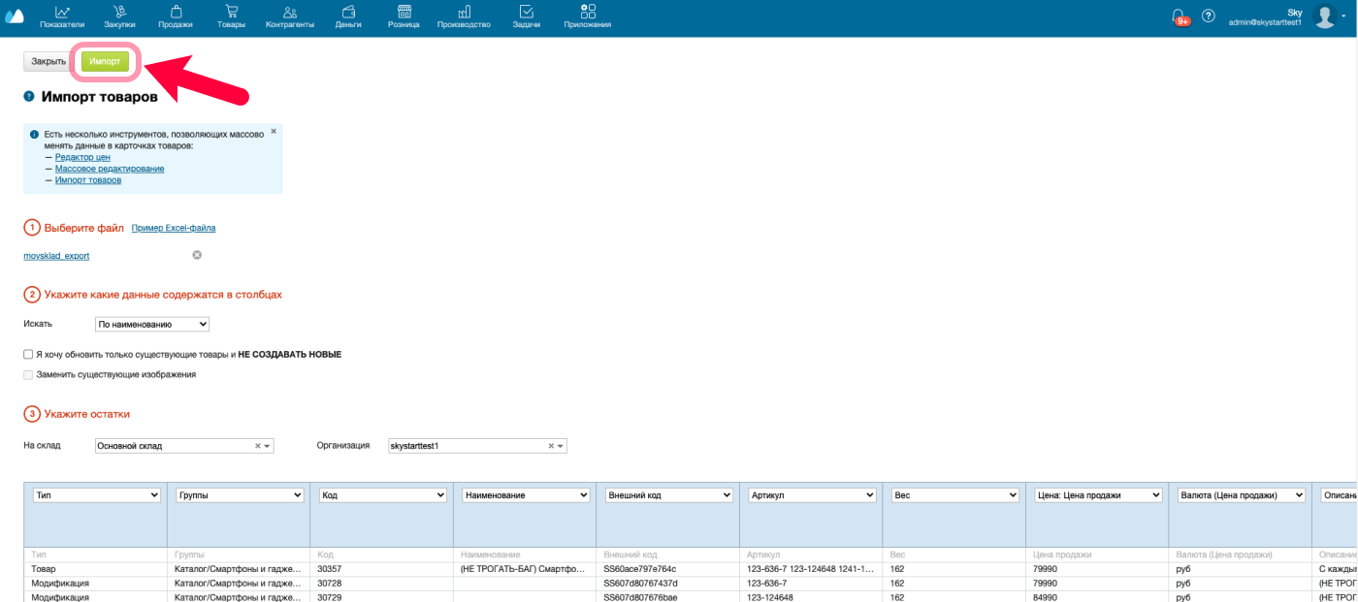Image resolution: width=1358 pixels, height=602 pixels.
Task: Dismiss the blue info hint box
Action: (x=274, y=131)
